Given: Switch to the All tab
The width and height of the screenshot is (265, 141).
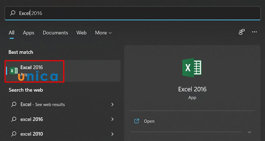Looking at the screenshot, I should coord(12,32).
